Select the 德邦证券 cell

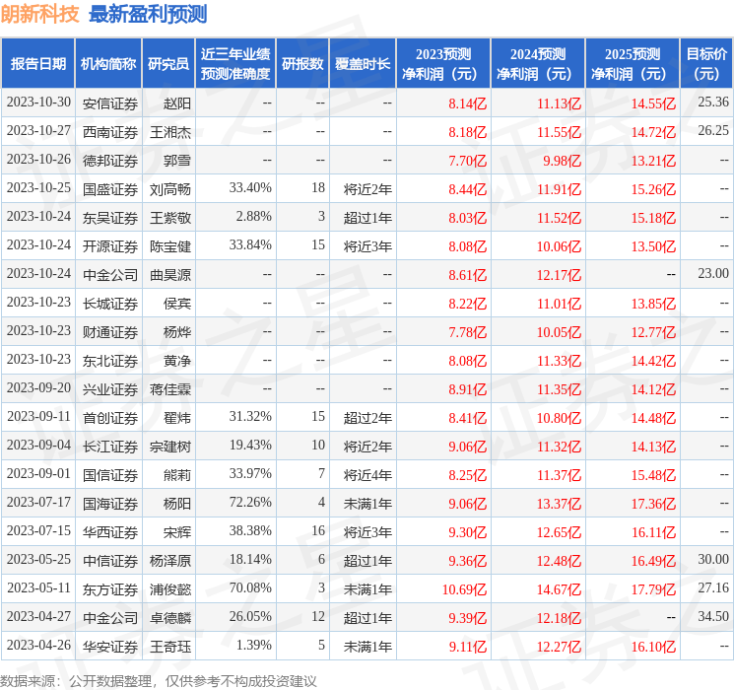110,161
